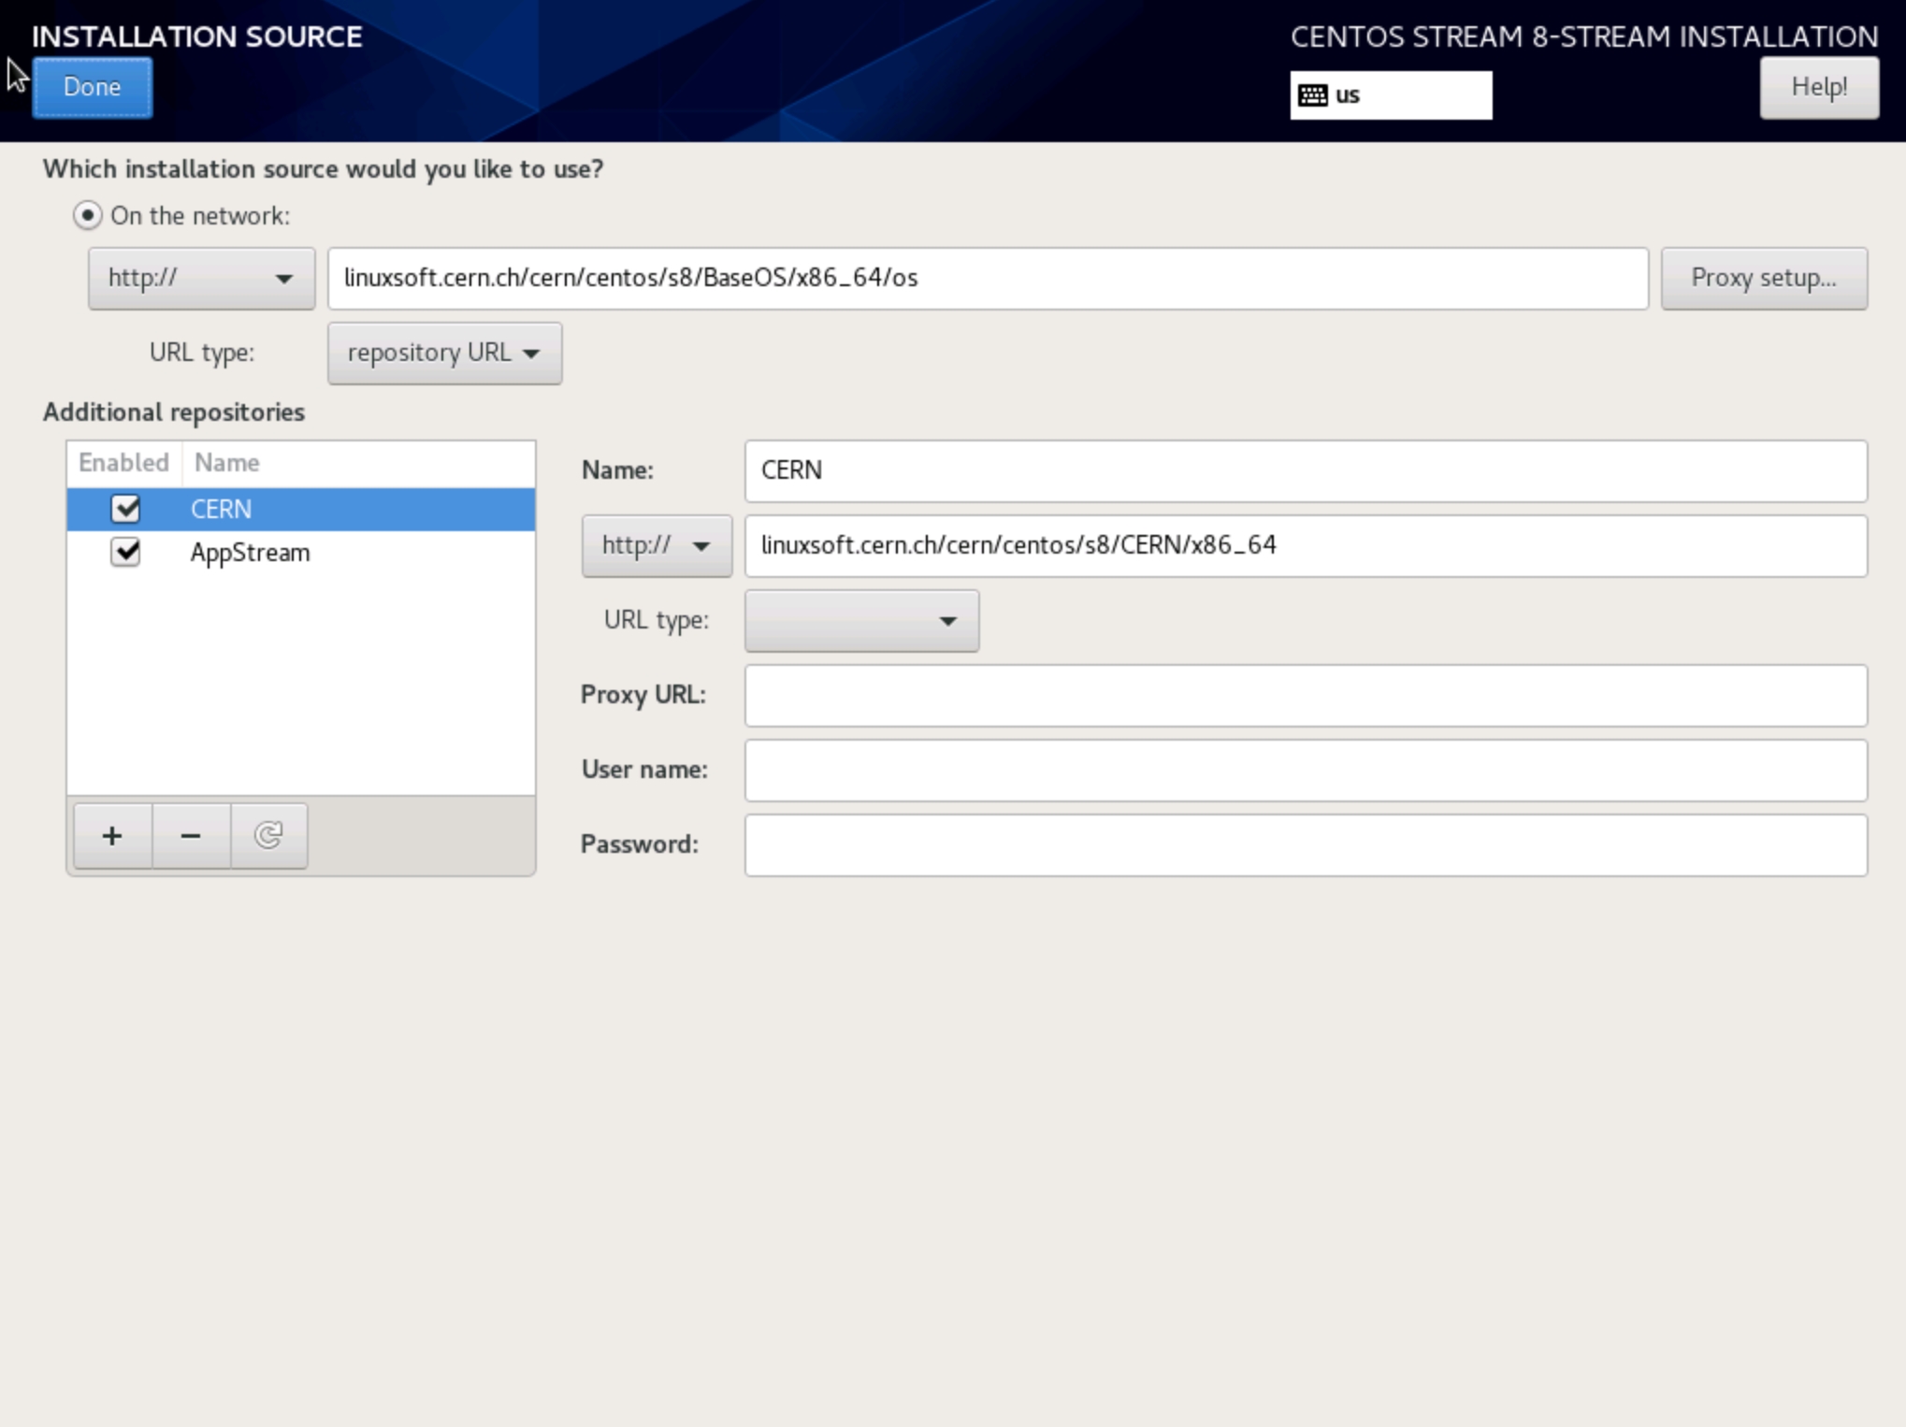Image resolution: width=1906 pixels, height=1427 pixels.
Task: Click the add repository plus icon
Action: click(112, 836)
